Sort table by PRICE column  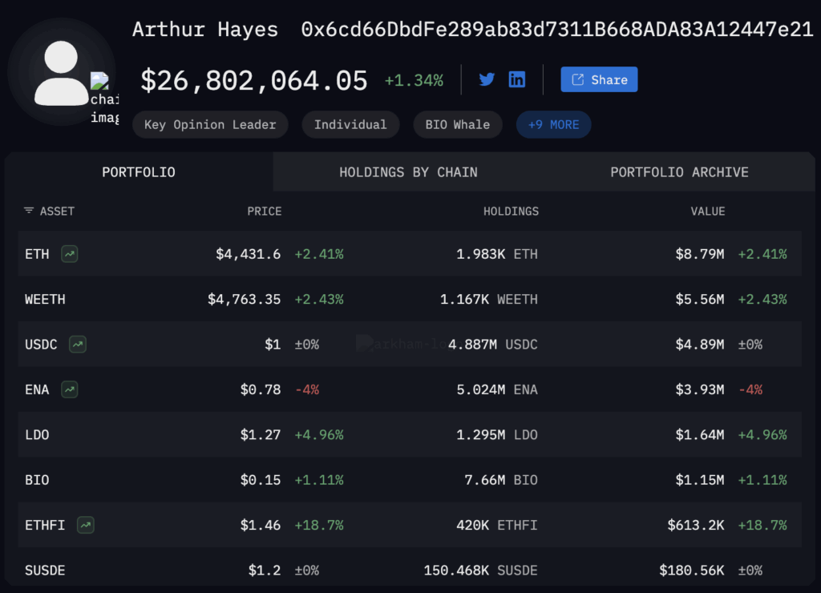point(264,212)
